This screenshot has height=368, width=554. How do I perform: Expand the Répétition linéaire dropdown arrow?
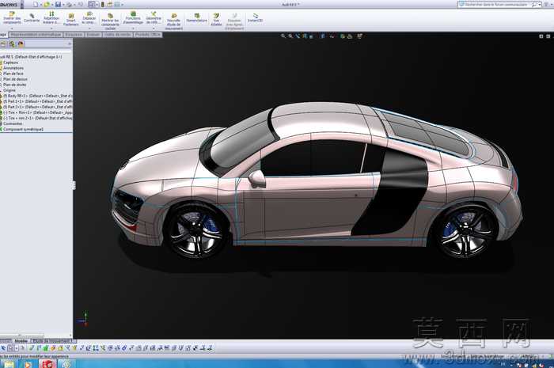click(51, 28)
